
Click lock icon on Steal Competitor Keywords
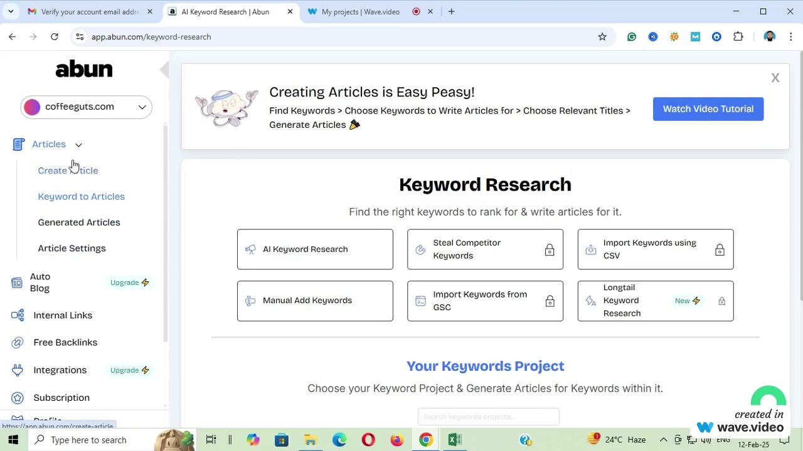(x=550, y=250)
